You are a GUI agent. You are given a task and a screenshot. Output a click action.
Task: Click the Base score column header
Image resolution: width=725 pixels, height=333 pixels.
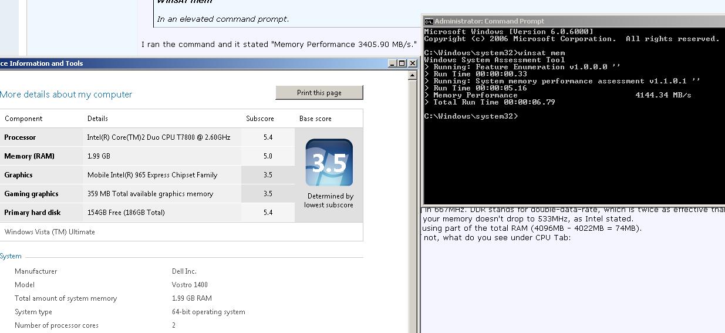pyautogui.click(x=315, y=119)
